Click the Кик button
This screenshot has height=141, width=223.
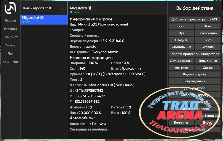181,26
